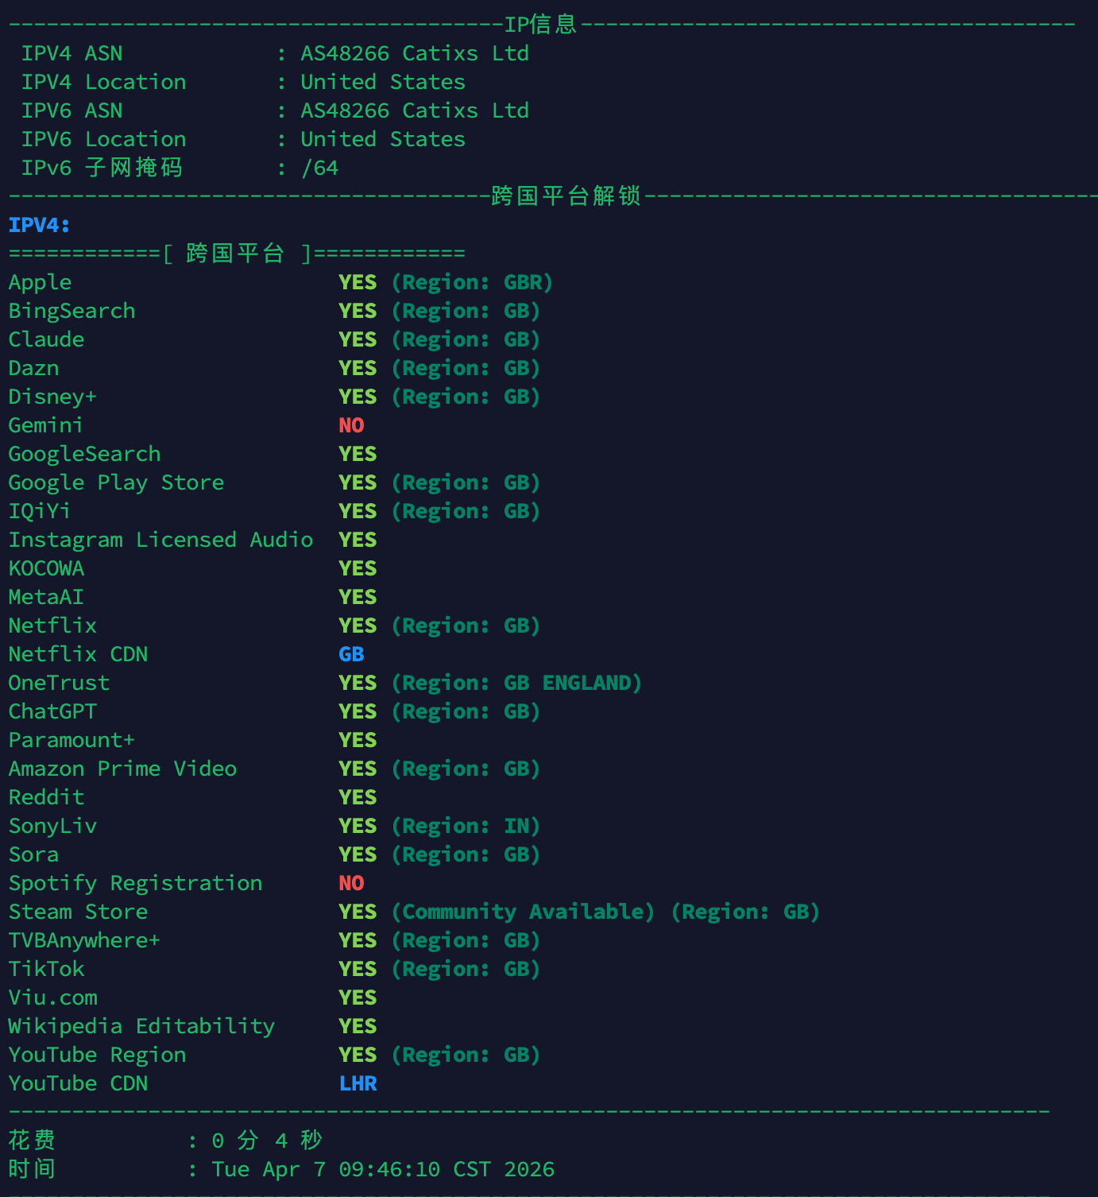Click the ChatGPT service label
This screenshot has width=1098, height=1197.
(52, 711)
